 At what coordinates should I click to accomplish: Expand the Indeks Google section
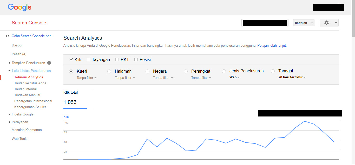point(10,114)
